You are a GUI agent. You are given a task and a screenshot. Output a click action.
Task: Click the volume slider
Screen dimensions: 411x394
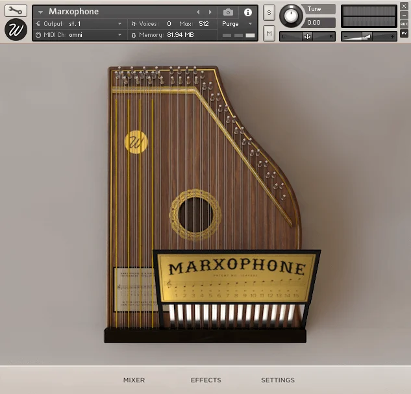369,36
